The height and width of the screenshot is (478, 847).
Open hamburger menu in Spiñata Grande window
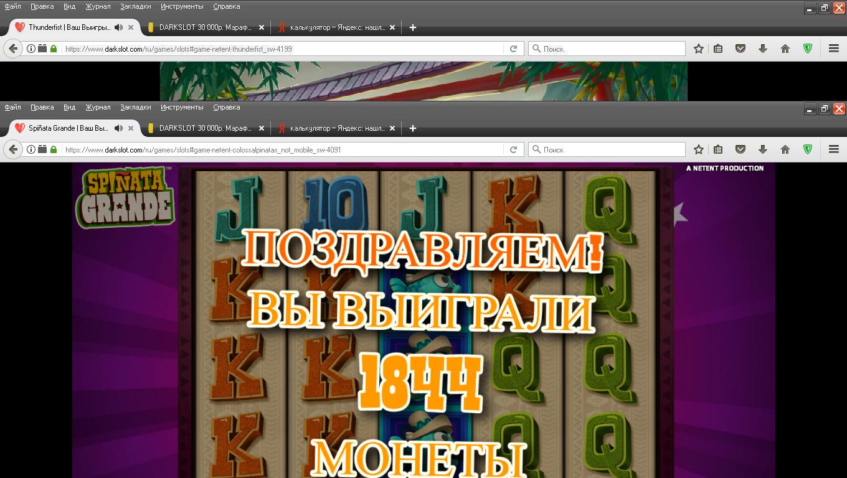coord(834,149)
